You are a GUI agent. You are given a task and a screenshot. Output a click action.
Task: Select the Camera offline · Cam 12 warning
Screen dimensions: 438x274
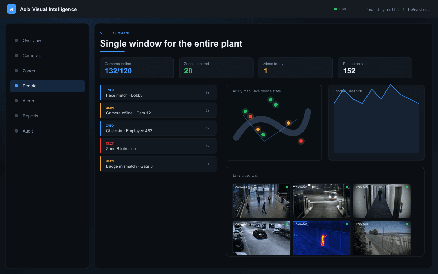click(x=158, y=110)
